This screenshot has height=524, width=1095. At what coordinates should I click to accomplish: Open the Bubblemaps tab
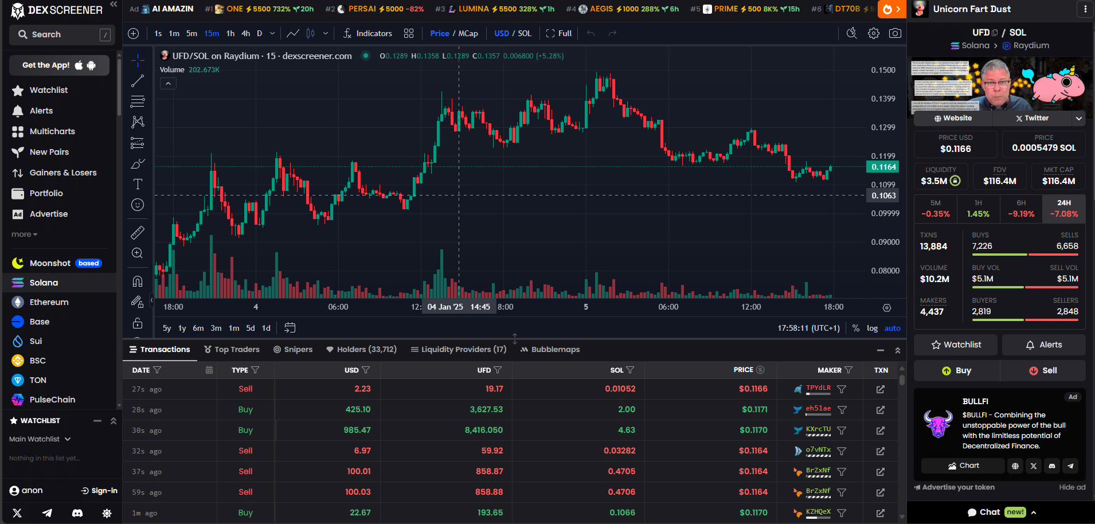point(550,349)
